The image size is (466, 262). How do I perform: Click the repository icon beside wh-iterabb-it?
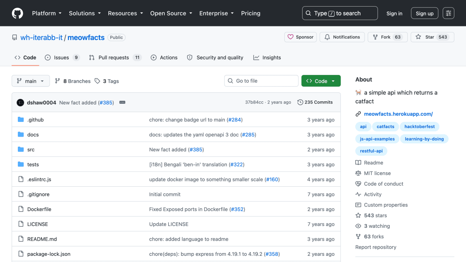(15, 38)
